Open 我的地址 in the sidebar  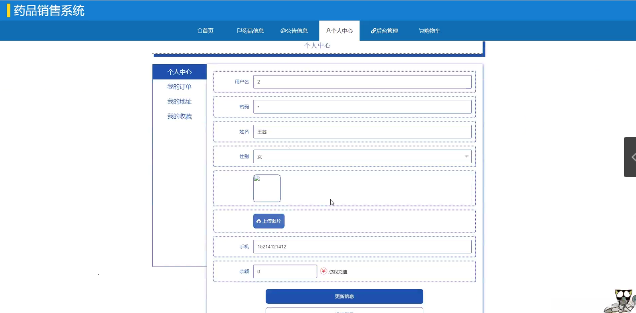tap(180, 101)
